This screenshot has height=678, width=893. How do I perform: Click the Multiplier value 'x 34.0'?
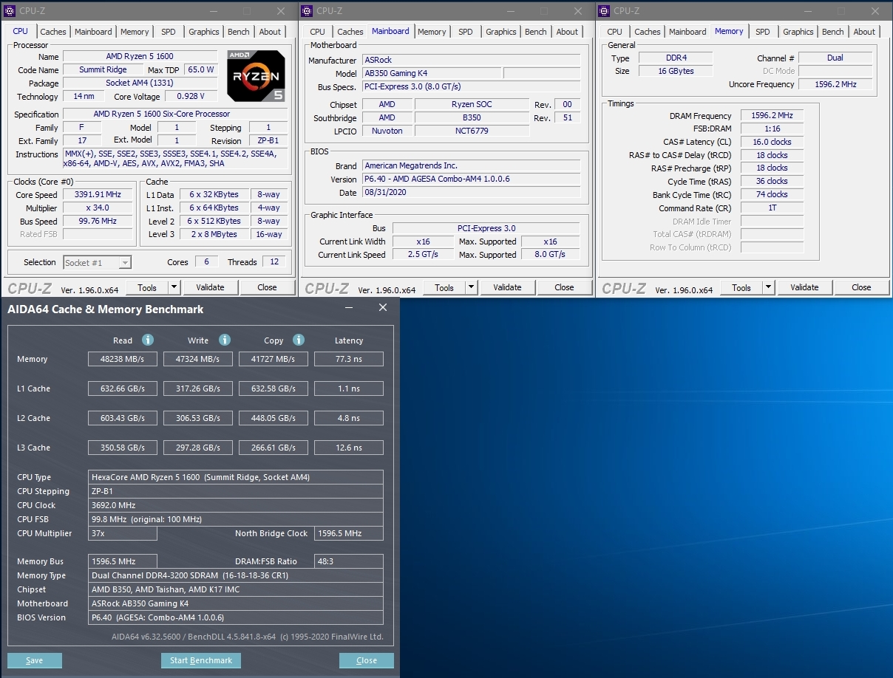tap(98, 208)
